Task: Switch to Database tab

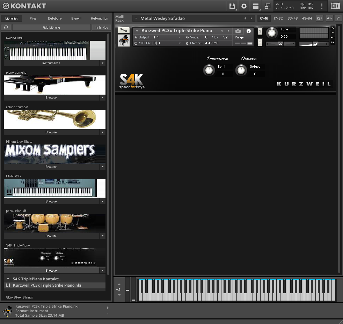Action: pyautogui.click(x=55, y=19)
